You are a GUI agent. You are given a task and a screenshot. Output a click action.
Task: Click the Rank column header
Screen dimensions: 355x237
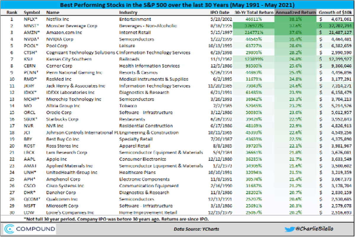coord(11,12)
